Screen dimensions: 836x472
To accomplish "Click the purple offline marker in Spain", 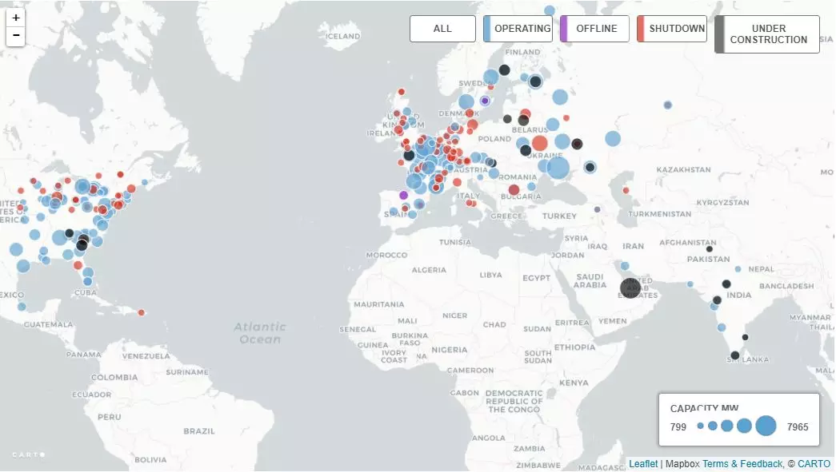I will click(404, 196).
